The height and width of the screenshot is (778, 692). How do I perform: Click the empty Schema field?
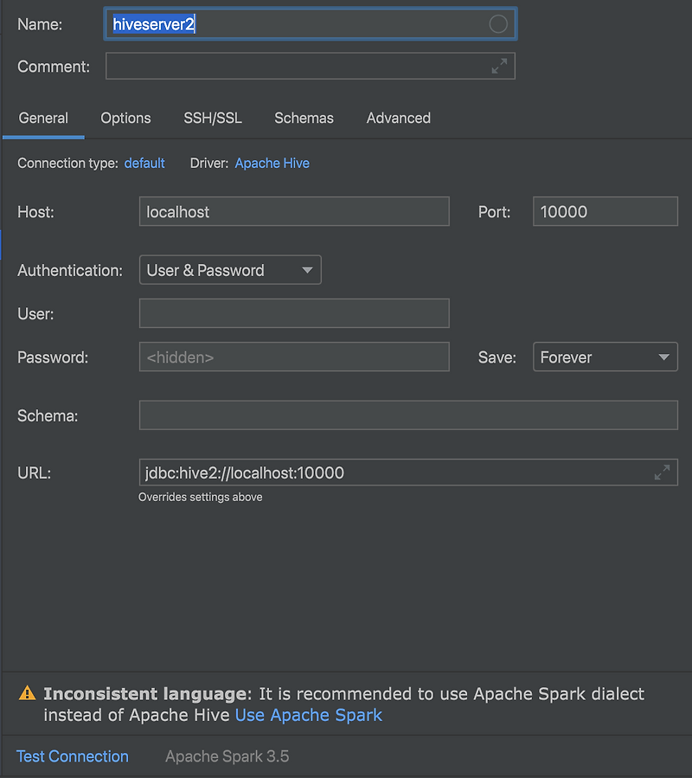(x=407, y=415)
